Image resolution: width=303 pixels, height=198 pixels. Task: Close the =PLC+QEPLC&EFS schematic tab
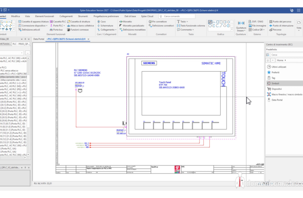[88, 39]
